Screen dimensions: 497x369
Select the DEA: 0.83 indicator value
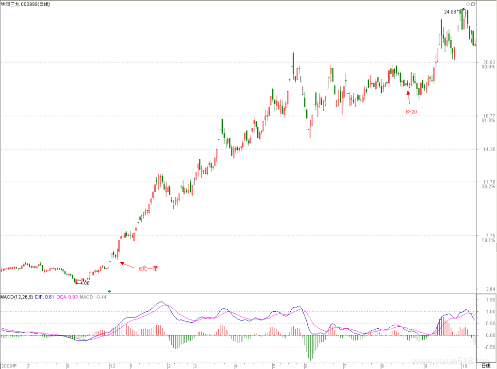pos(67,297)
